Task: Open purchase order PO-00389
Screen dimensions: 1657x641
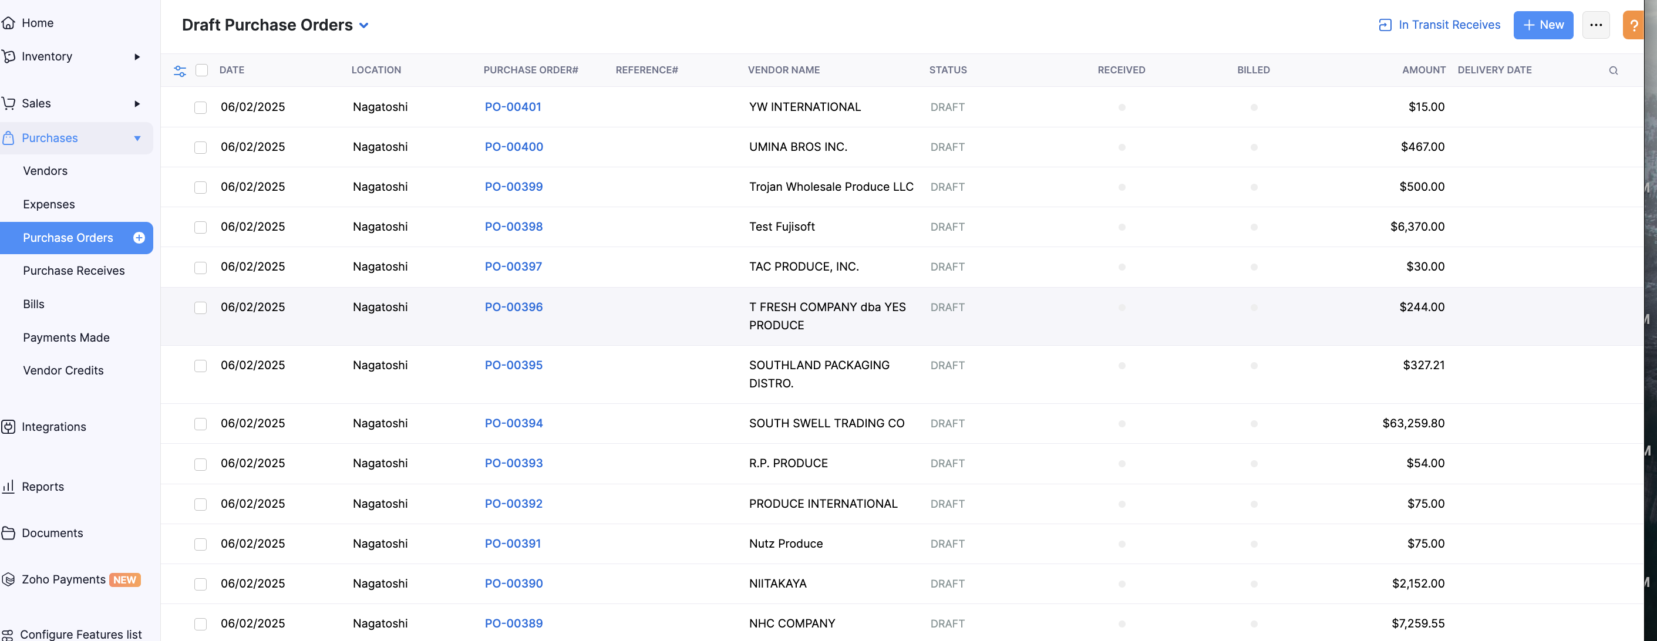Action: click(x=513, y=623)
